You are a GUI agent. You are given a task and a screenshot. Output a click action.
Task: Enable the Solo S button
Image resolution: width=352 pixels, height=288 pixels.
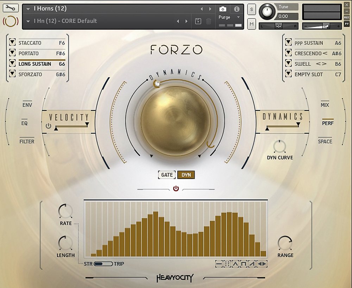[251, 9]
